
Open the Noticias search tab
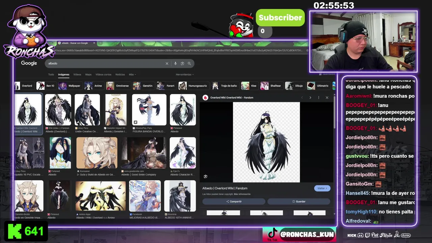coord(120,75)
